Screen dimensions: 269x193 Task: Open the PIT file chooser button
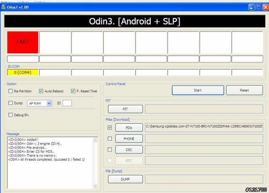pos(125,109)
